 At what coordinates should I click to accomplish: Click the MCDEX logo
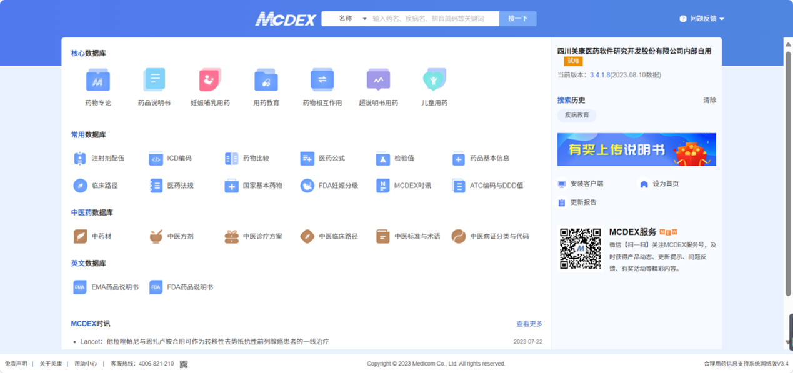pos(286,19)
